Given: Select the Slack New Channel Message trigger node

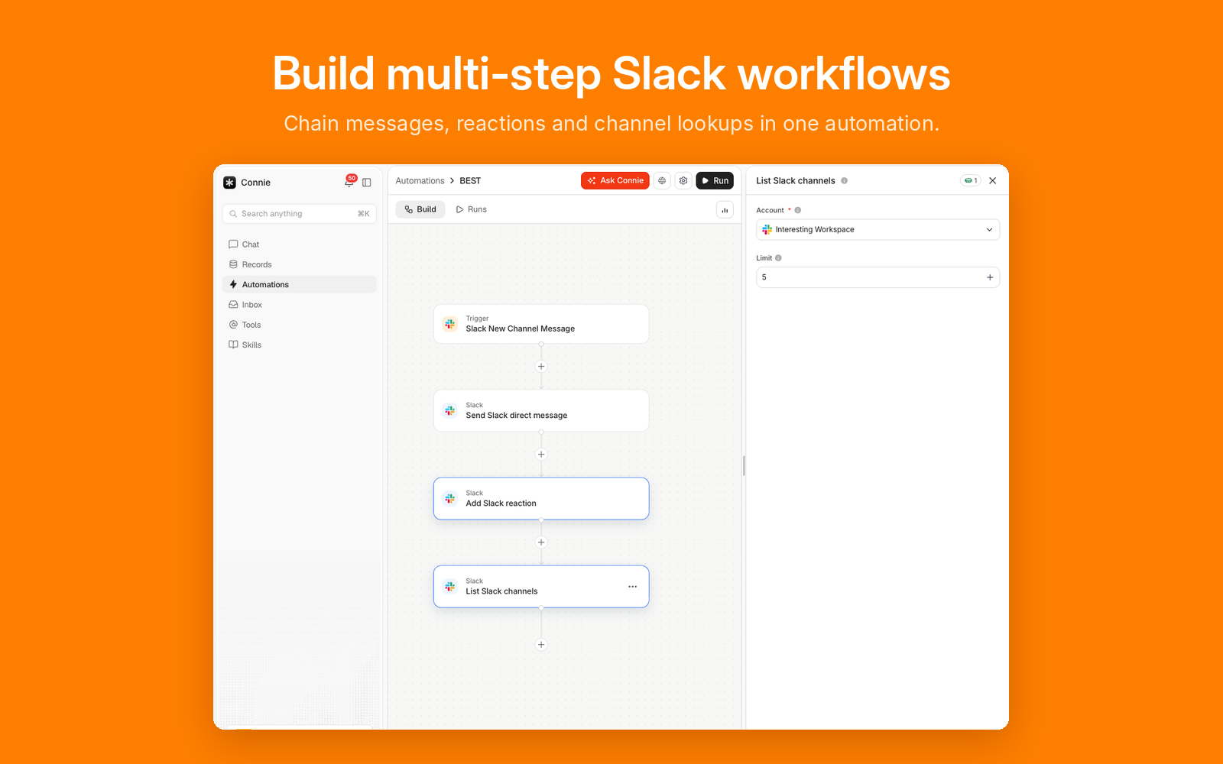Looking at the screenshot, I should (x=541, y=324).
